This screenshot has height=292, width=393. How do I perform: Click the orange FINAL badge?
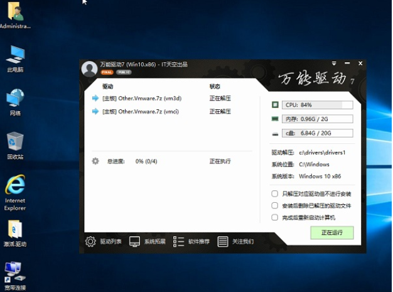[107, 72]
